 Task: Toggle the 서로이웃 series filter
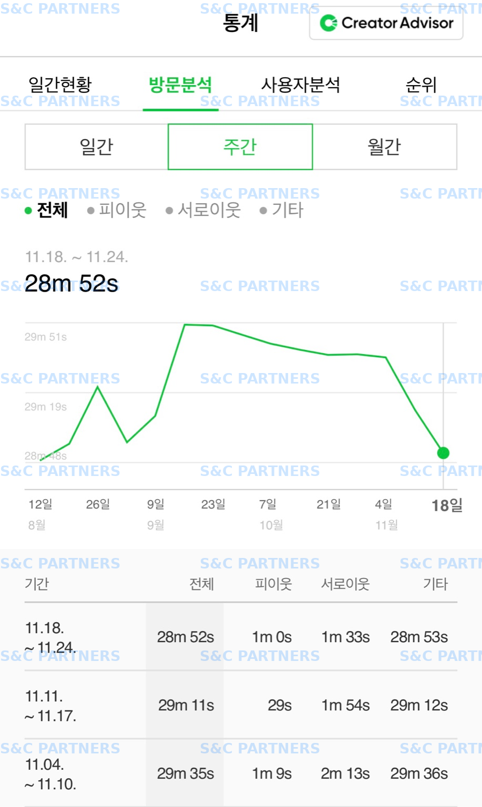click(203, 210)
